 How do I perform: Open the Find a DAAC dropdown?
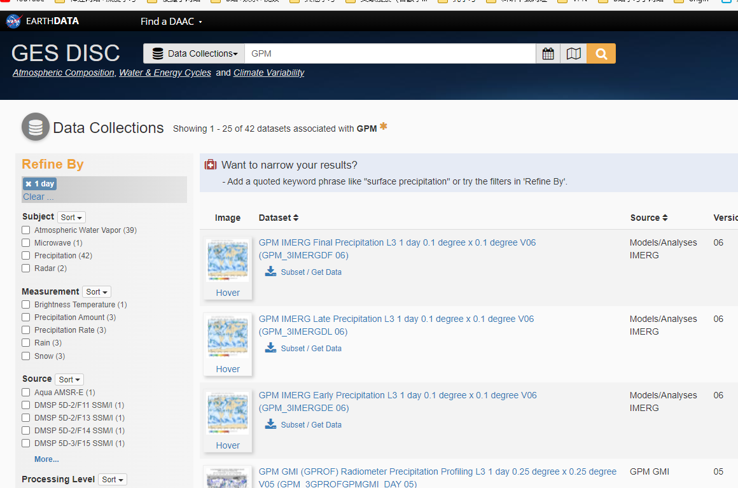coord(171,22)
